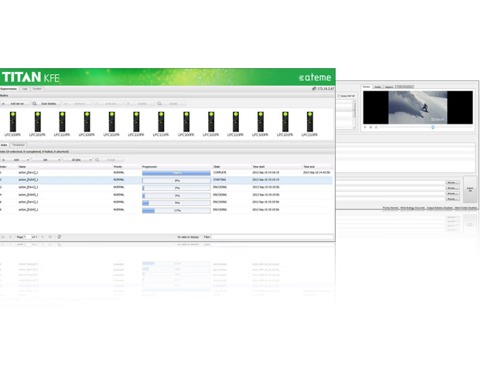Select the first LPC100FR blade icon

[12, 122]
